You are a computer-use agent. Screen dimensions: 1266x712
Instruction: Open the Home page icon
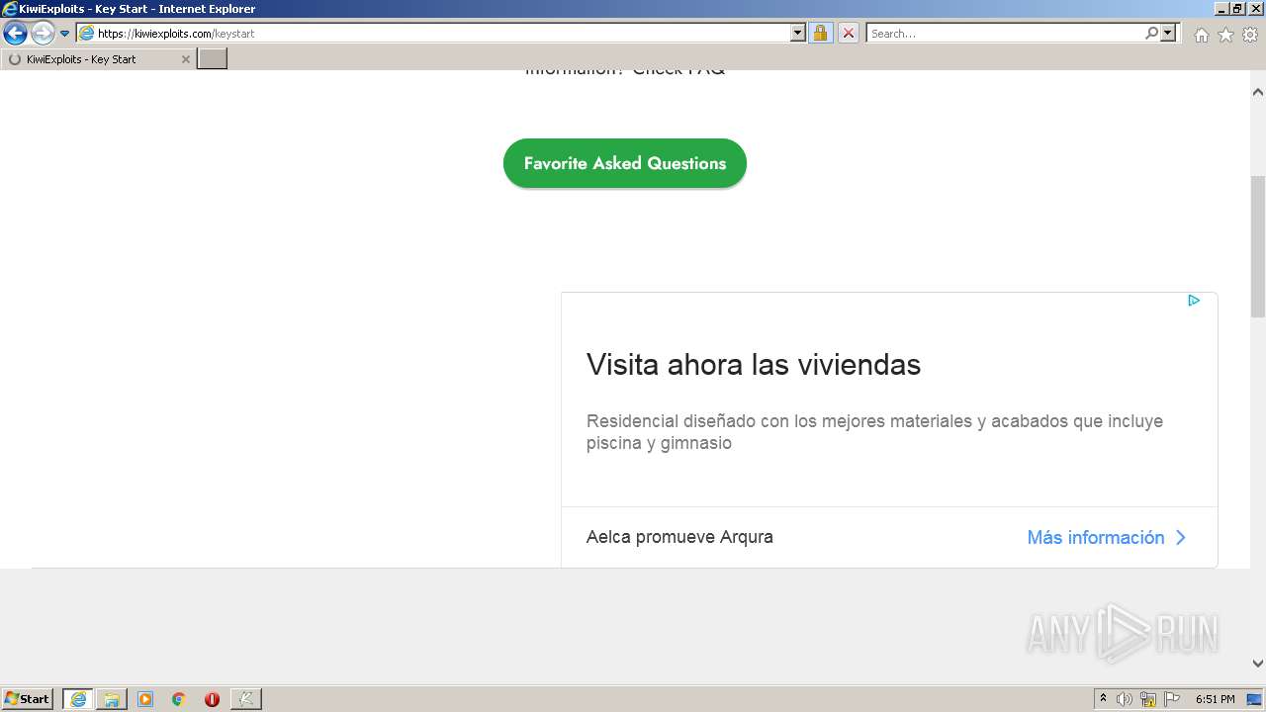point(1201,35)
